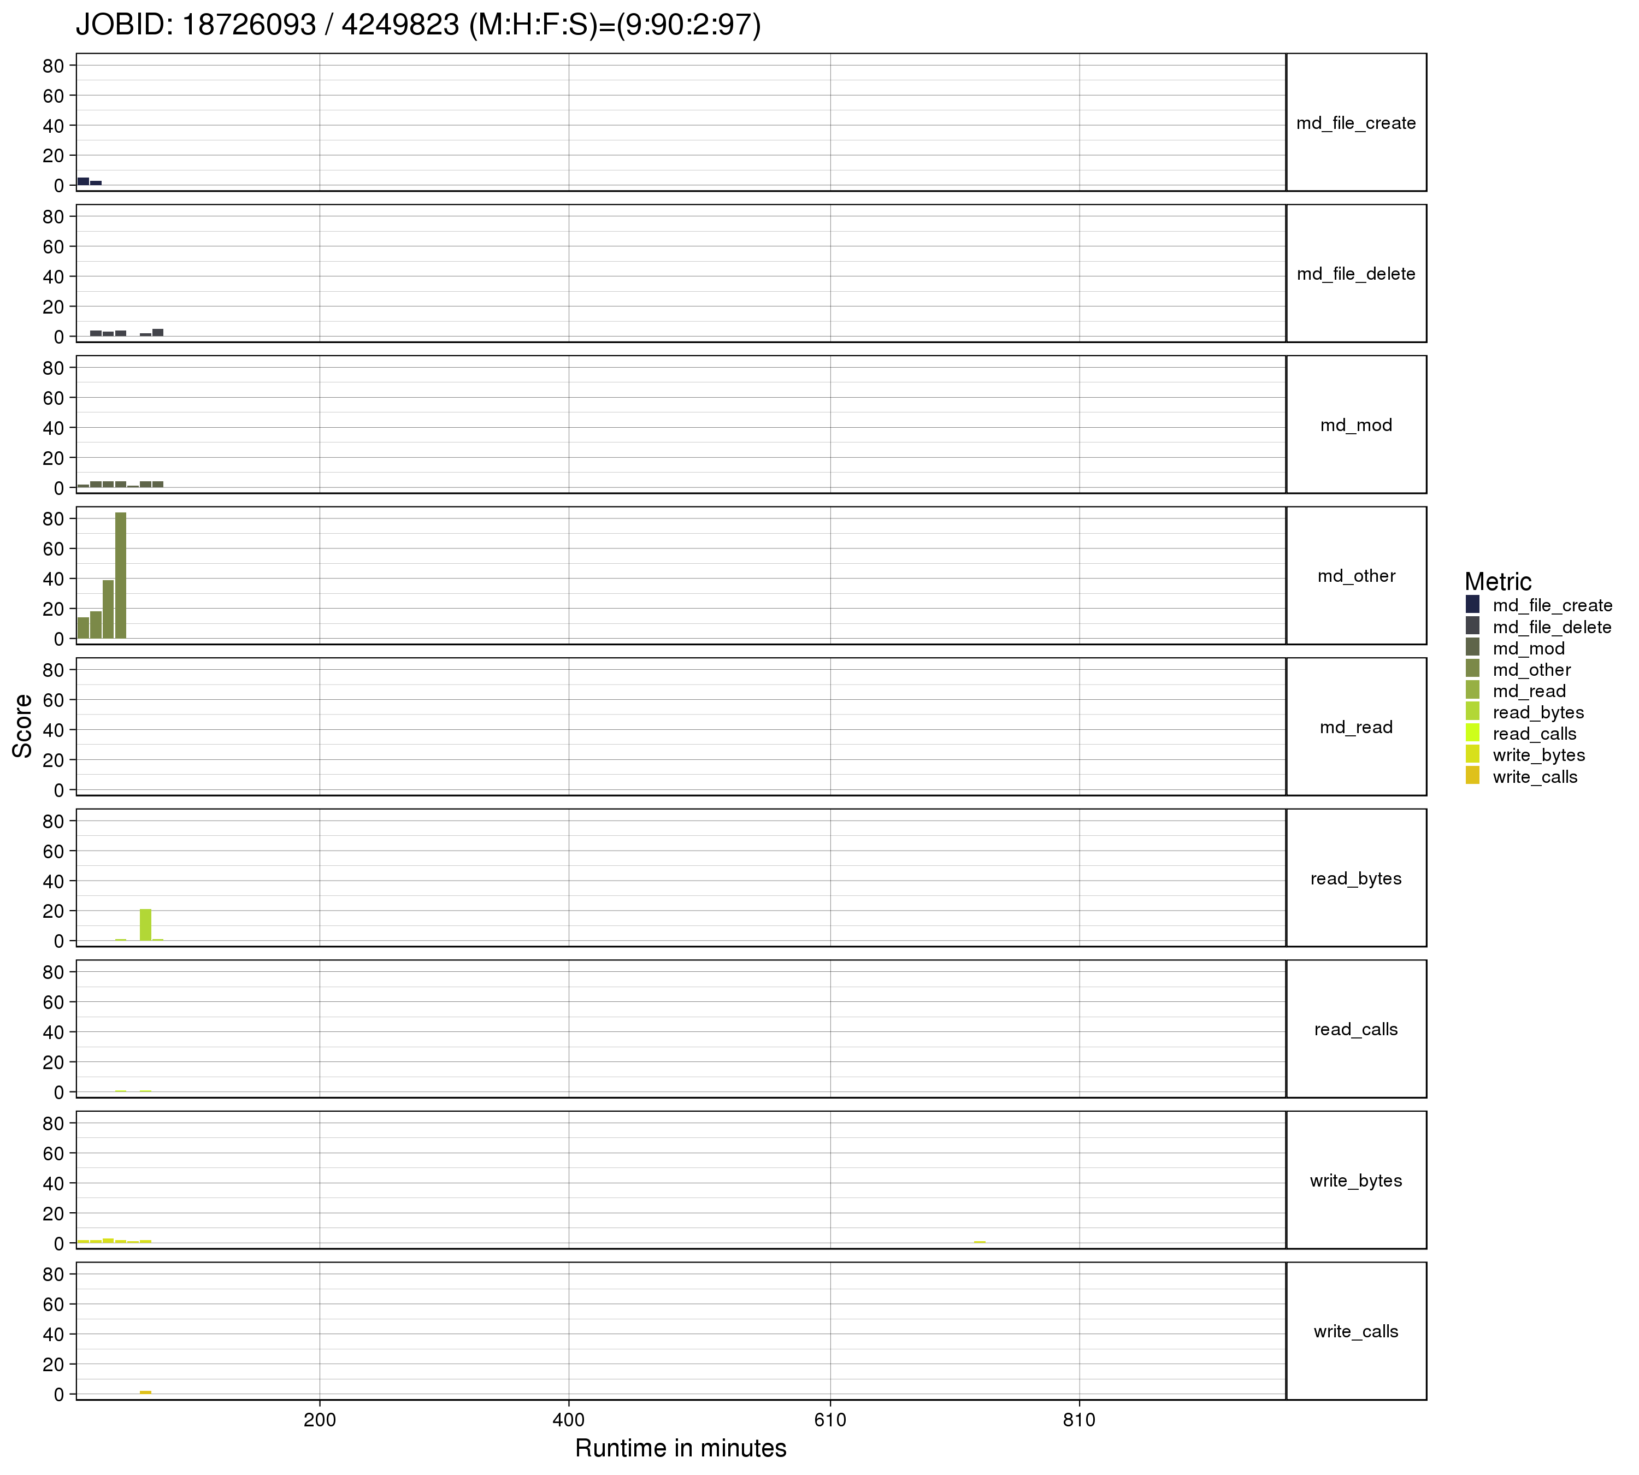Click the read_bytes legend swatch
The image size is (1639, 1475).
click(1472, 712)
